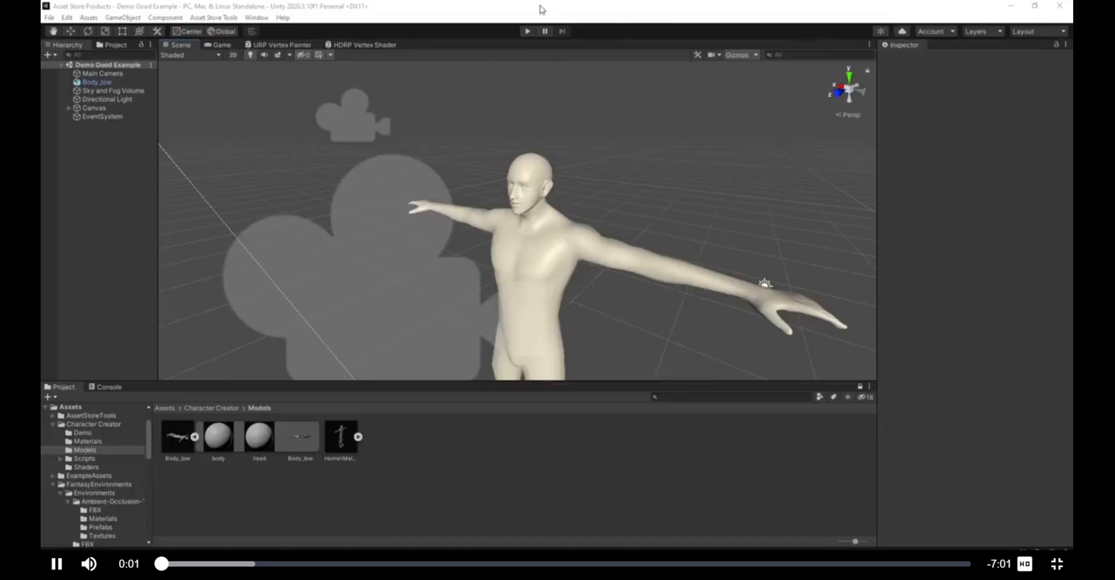Screen dimensions: 1115x580
Task: Select the Rect transform tool
Action: [122, 31]
